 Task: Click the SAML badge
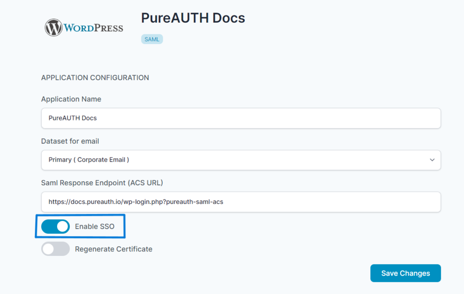pos(152,39)
